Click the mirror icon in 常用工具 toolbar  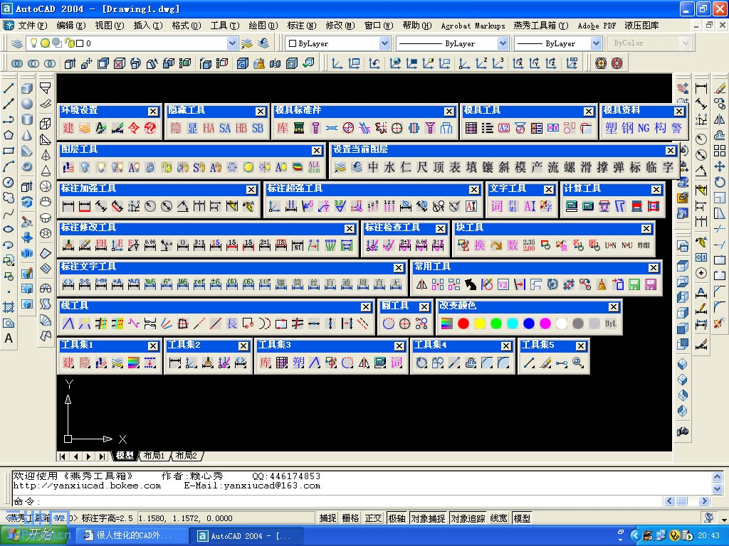pyautogui.click(x=421, y=284)
